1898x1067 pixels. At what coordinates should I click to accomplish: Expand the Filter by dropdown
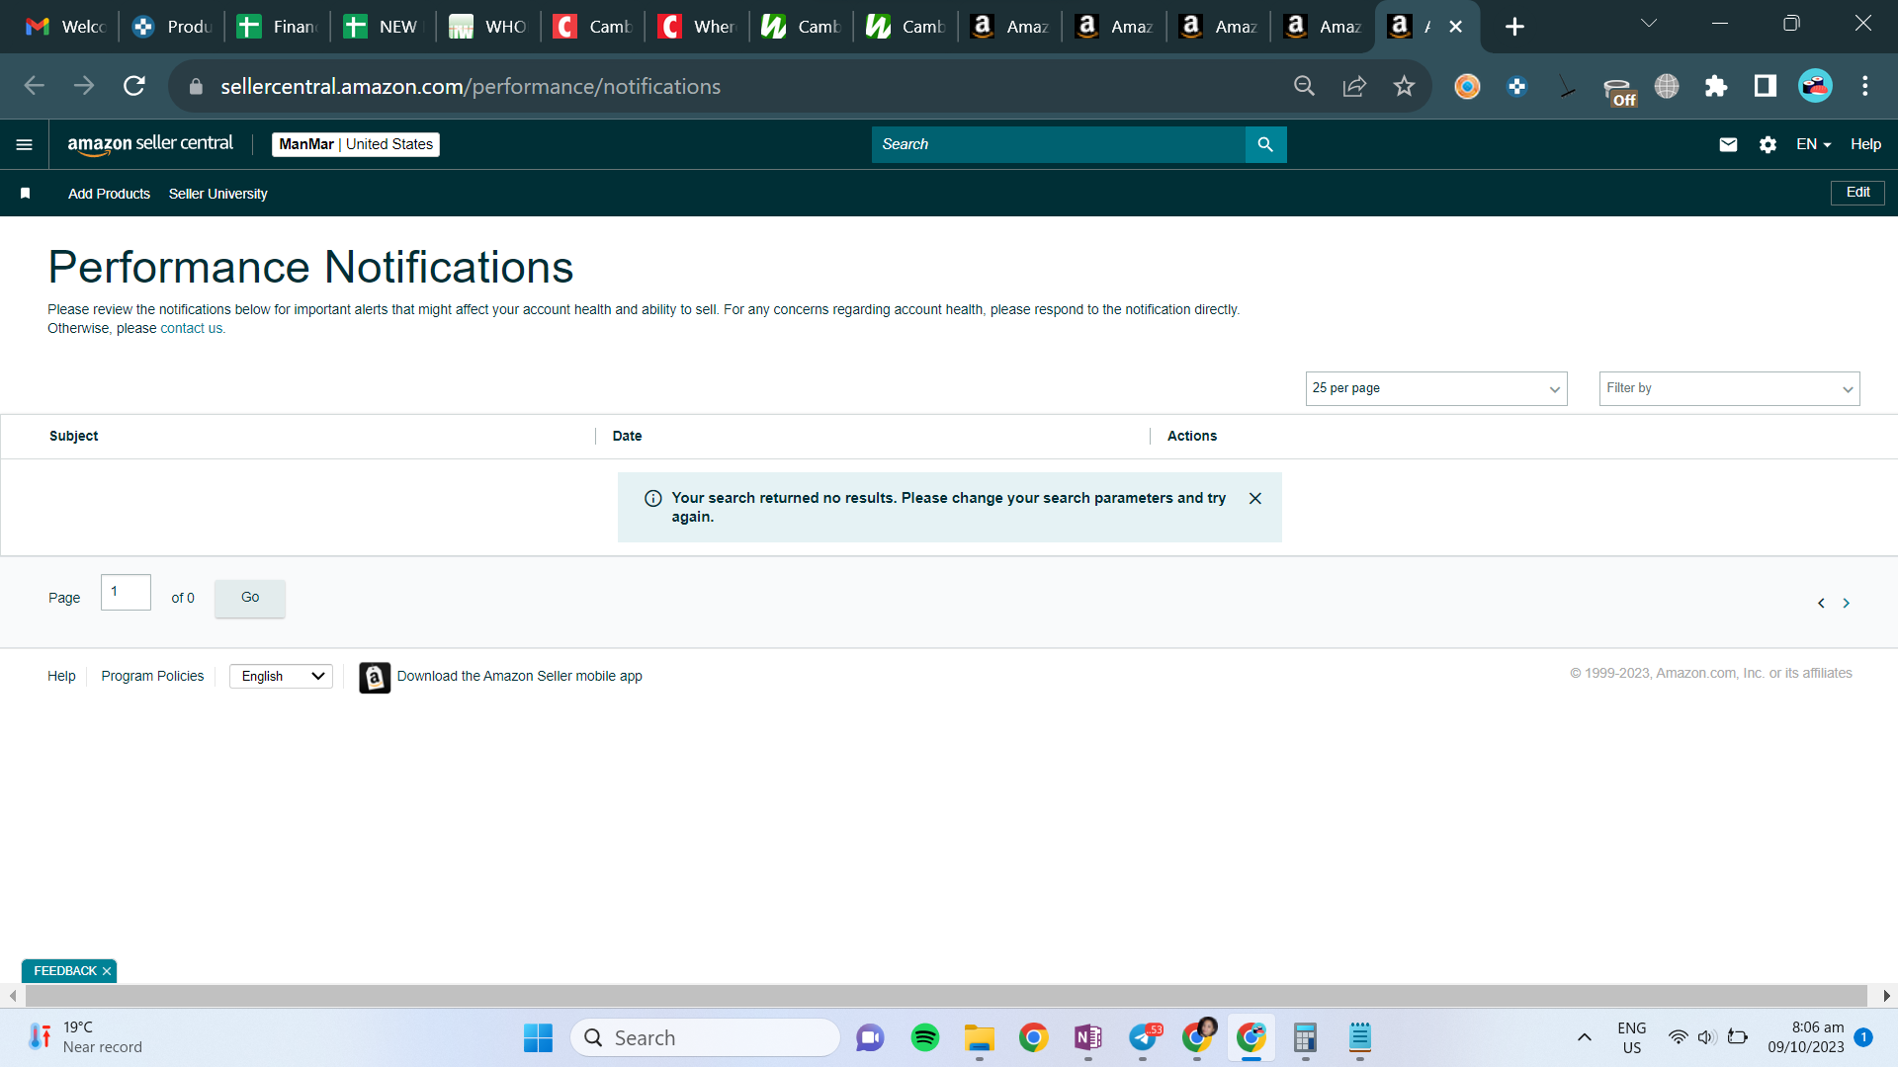[1729, 388]
